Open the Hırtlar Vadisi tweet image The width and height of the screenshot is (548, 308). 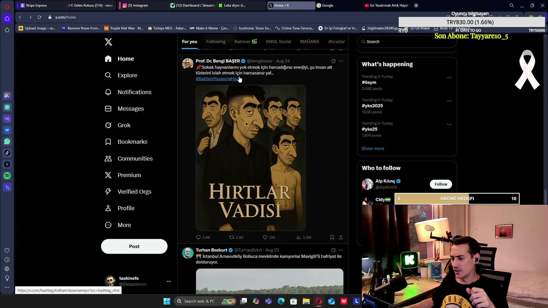[250, 158]
